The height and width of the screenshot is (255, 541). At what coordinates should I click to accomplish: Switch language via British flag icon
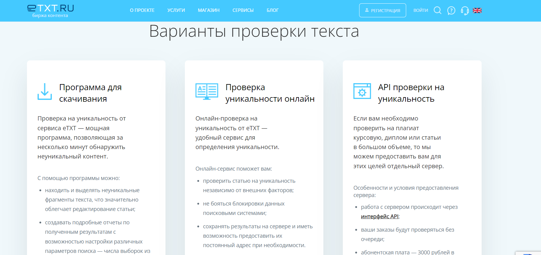(477, 10)
